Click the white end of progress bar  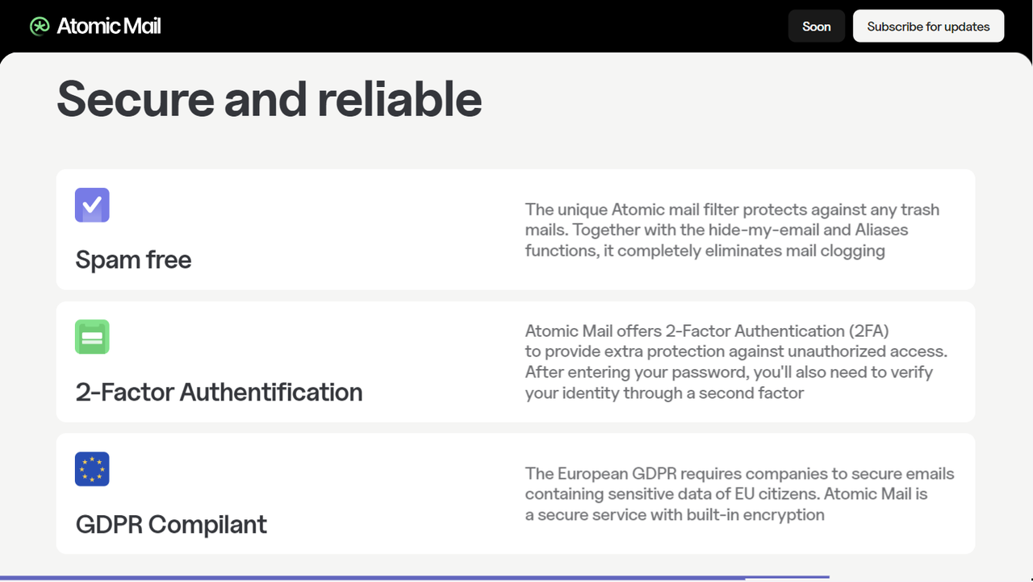coord(787,577)
